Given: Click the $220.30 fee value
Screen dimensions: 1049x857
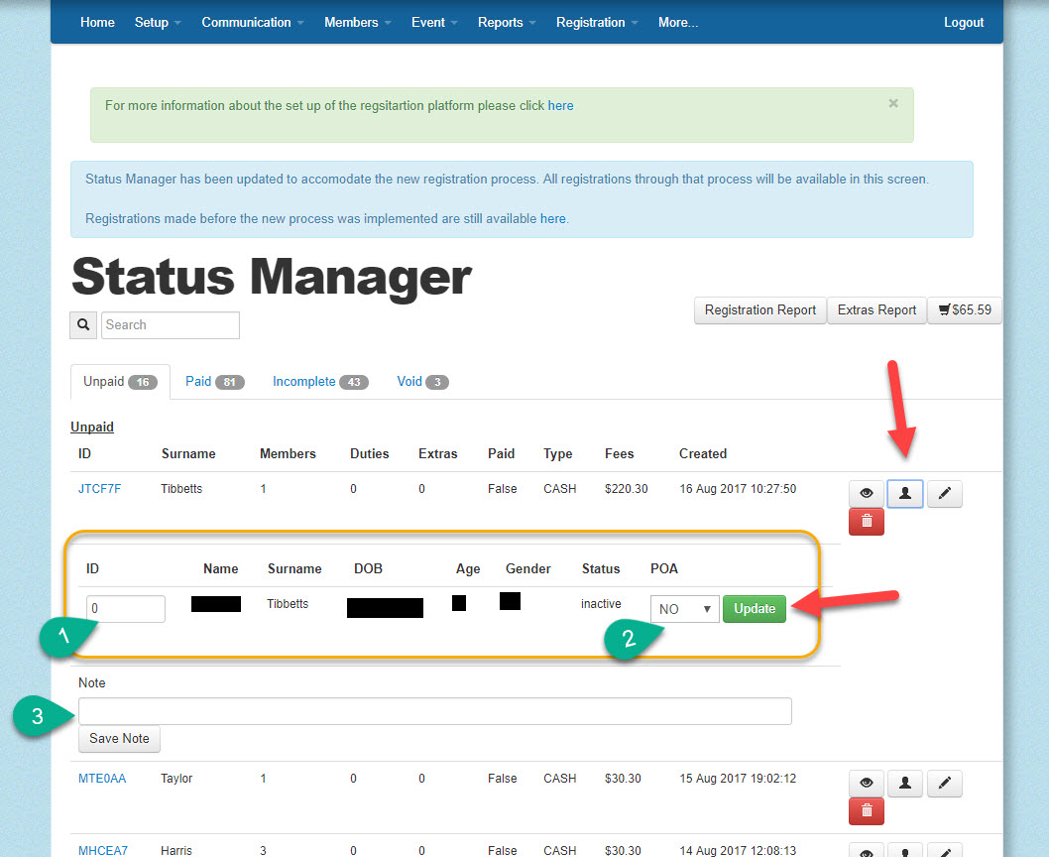Looking at the screenshot, I should coord(627,489).
